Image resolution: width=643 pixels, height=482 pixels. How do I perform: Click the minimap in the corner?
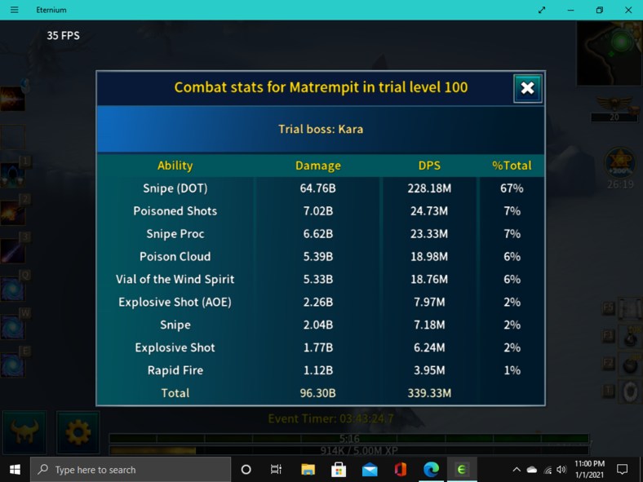click(609, 53)
